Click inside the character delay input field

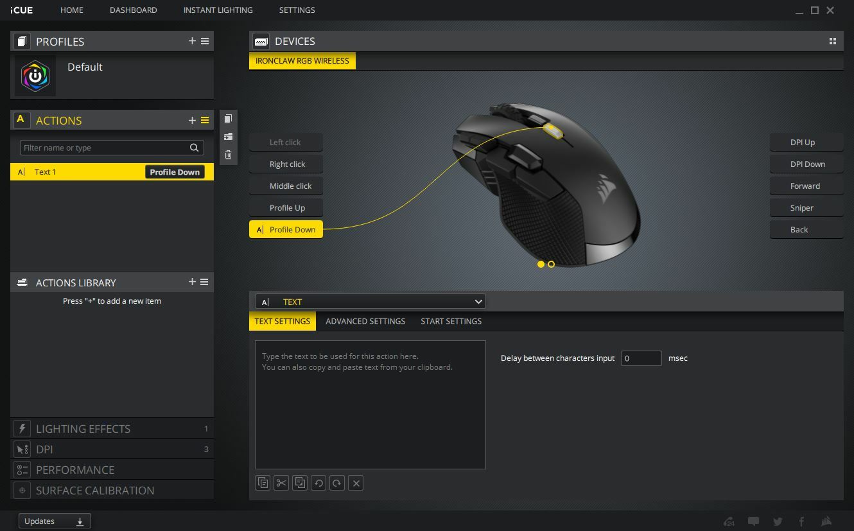(x=641, y=358)
